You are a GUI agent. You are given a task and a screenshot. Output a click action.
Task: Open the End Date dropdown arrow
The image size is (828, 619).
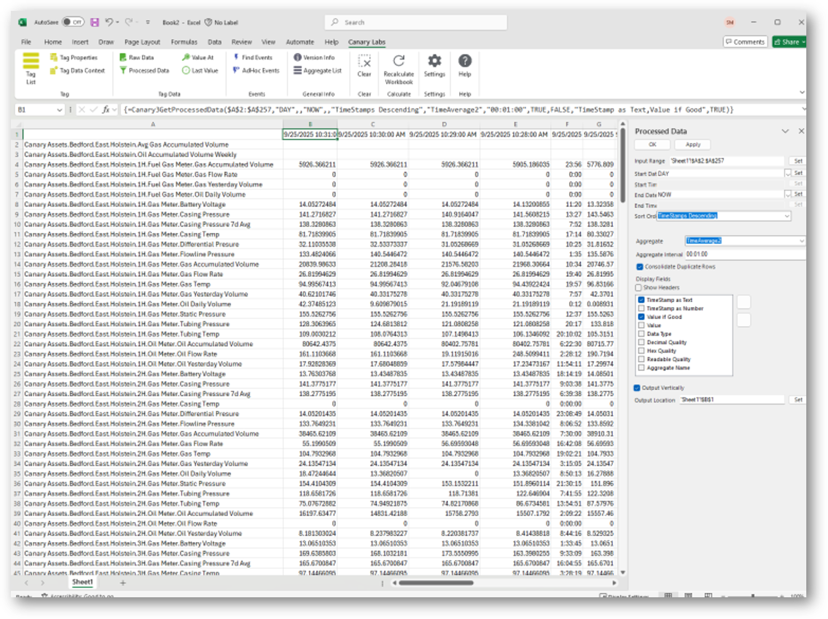click(x=788, y=195)
